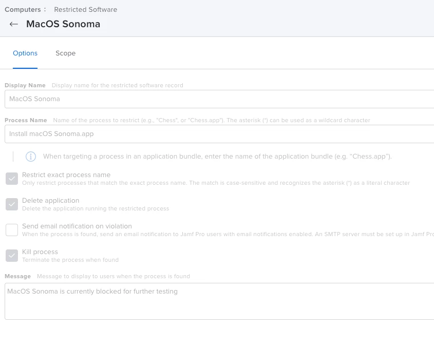Image resolution: width=434 pixels, height=348 pixels.
Task: Open the Computers breadcrumb
Action: [23, 9]
